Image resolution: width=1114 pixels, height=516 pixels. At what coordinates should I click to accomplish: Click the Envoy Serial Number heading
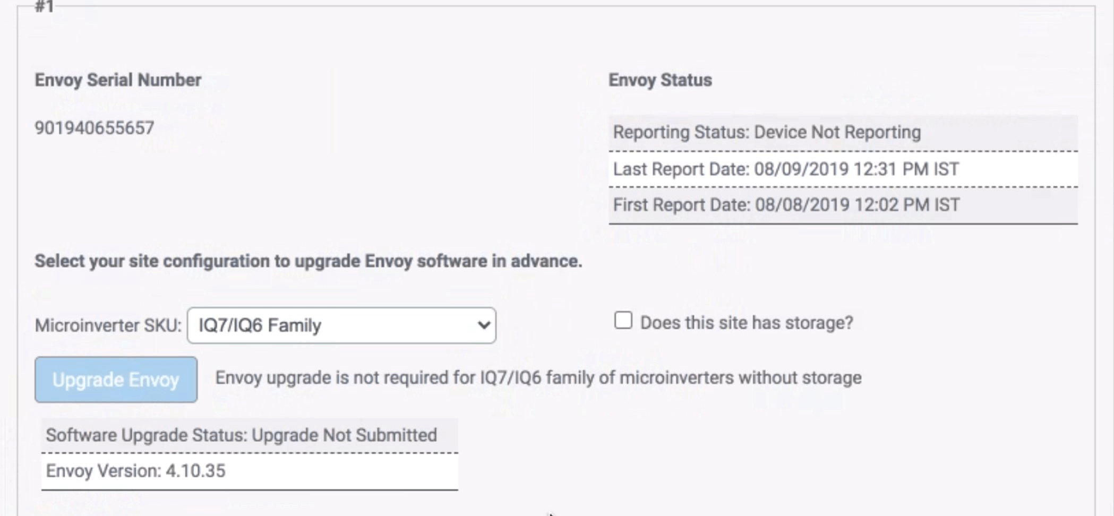(118, 80)
